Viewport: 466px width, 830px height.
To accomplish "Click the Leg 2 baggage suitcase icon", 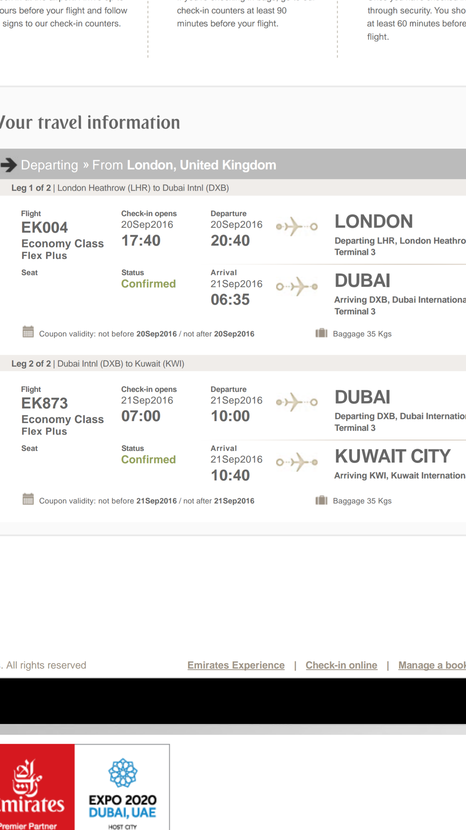I will point(321,500).
